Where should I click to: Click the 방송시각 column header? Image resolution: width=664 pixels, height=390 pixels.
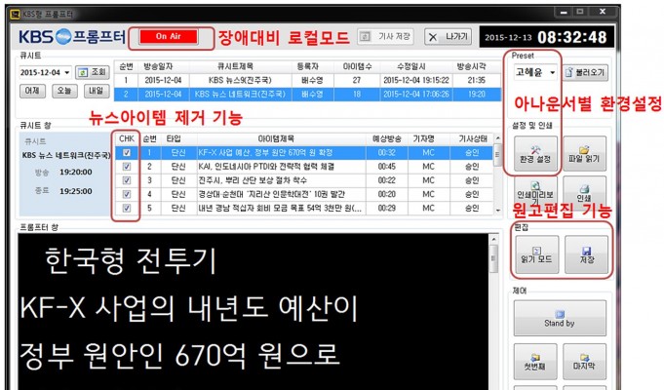point(477,66)
